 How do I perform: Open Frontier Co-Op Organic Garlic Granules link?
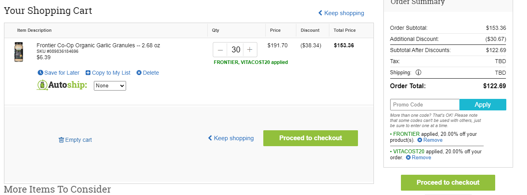[98, 45]
